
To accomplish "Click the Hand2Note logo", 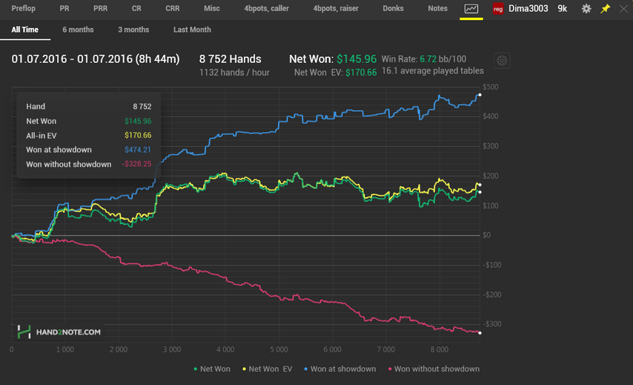I will tap(59, 332).
